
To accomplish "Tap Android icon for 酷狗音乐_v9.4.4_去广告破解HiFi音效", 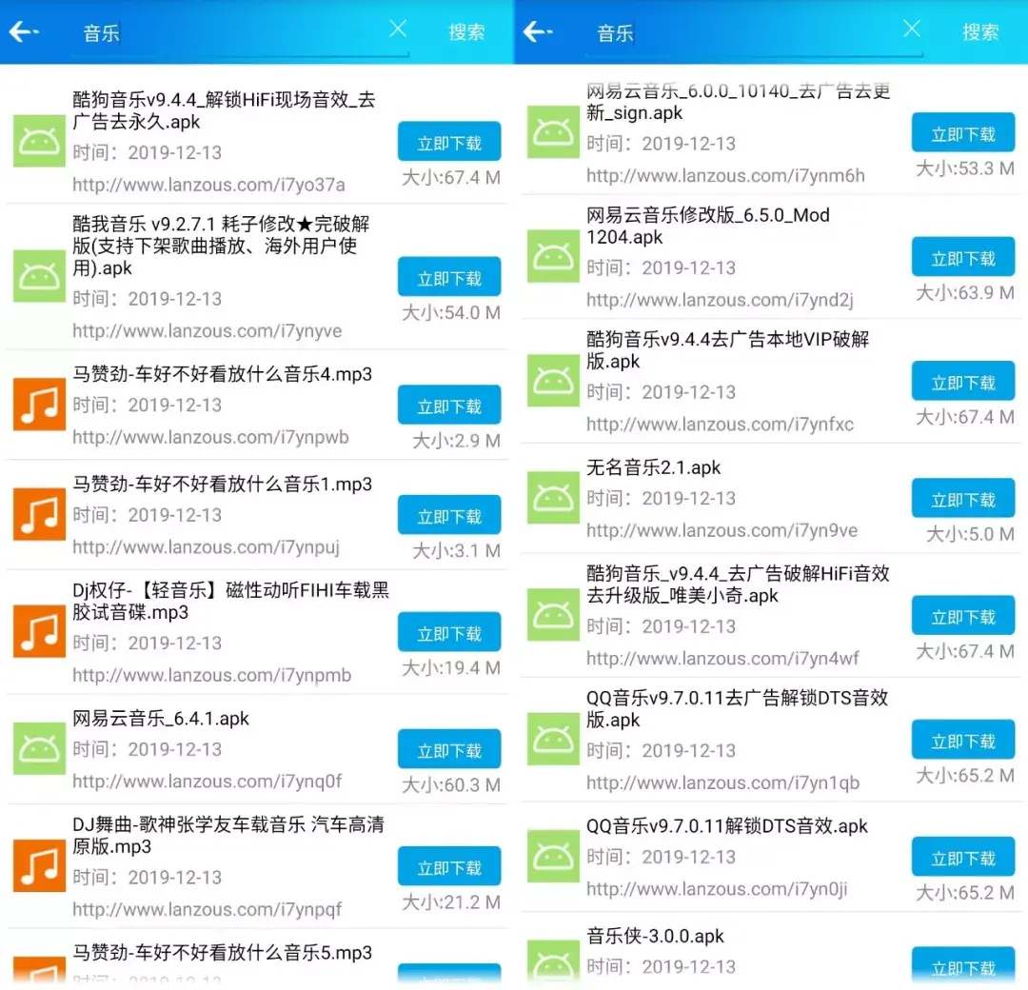I will pyautogui.click(x=553, y=614).
